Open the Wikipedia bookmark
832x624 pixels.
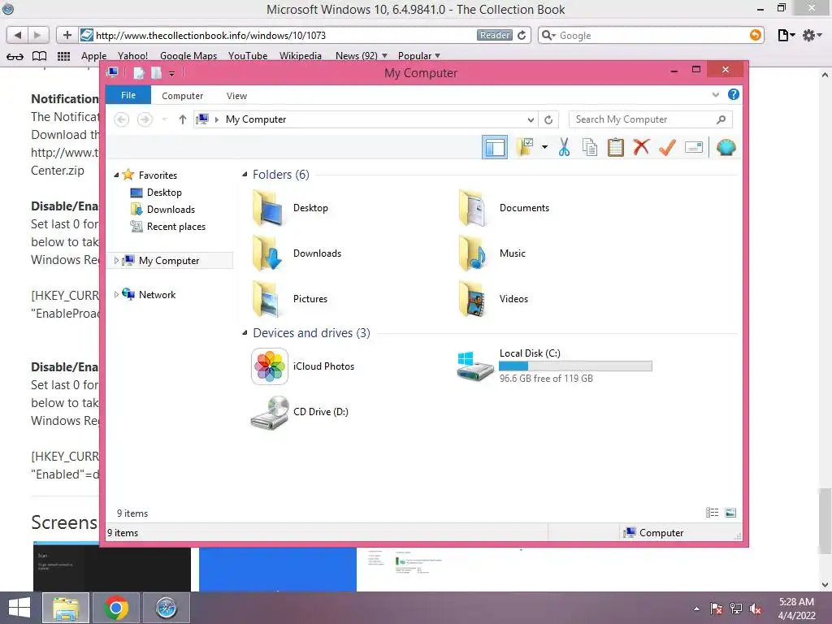click(x=301, y=56)
